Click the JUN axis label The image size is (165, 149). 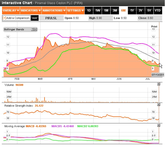[x=119, y=79]
